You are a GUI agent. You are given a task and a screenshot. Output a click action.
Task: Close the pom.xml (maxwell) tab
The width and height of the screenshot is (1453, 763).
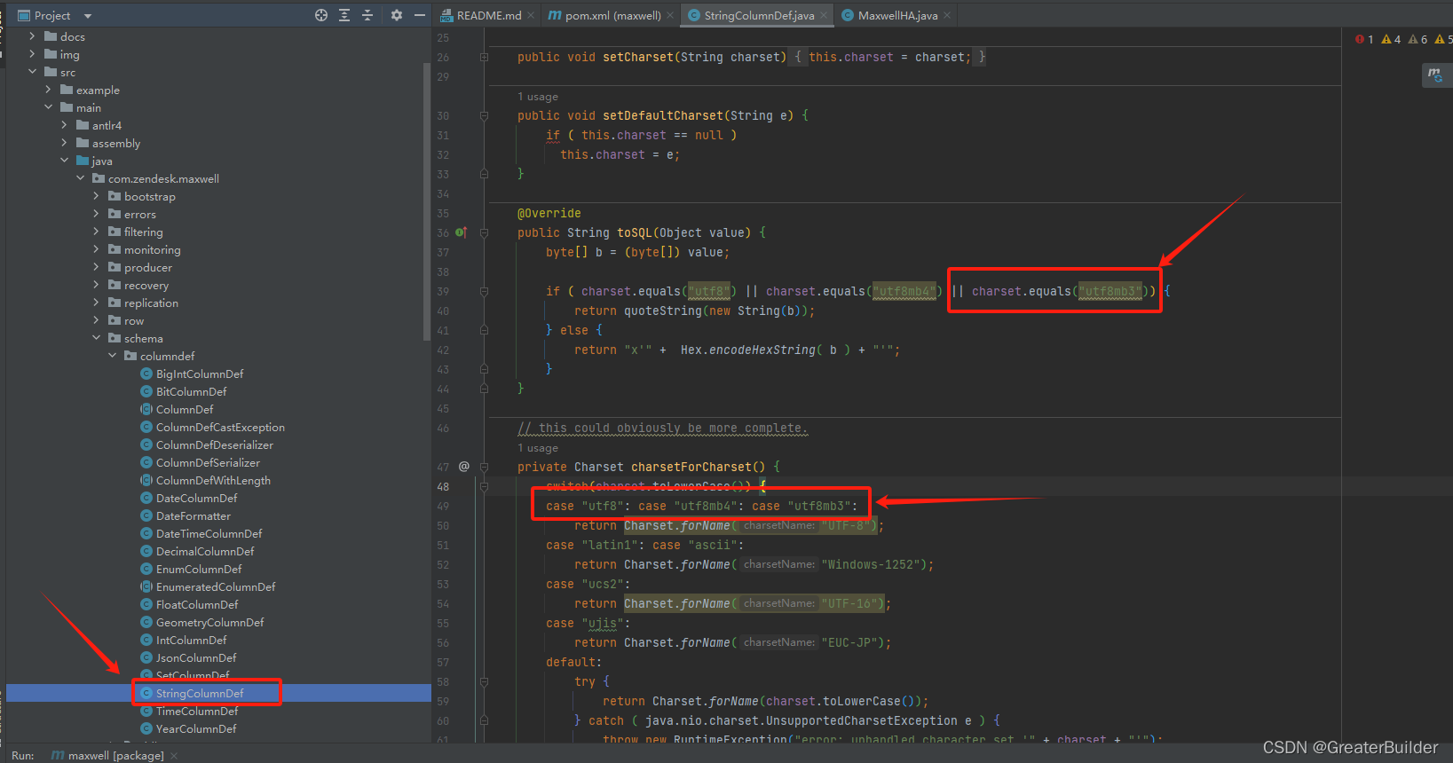[x=670, y=15]
